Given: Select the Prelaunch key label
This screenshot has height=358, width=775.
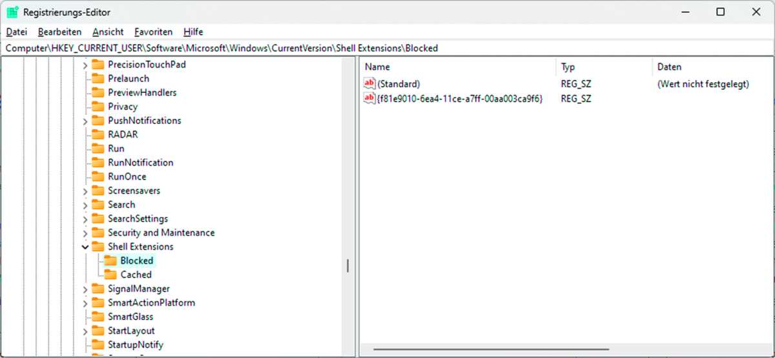Looking at the screenshot, I should [129, 78].
